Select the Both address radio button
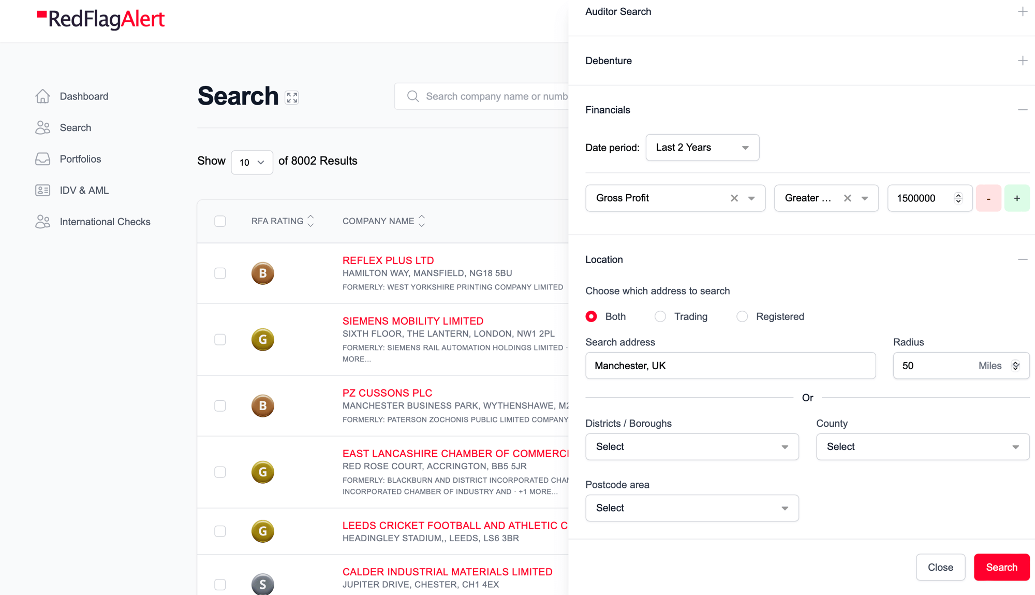 (590, 316)
